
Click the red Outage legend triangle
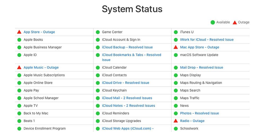(x=235, y=22)
